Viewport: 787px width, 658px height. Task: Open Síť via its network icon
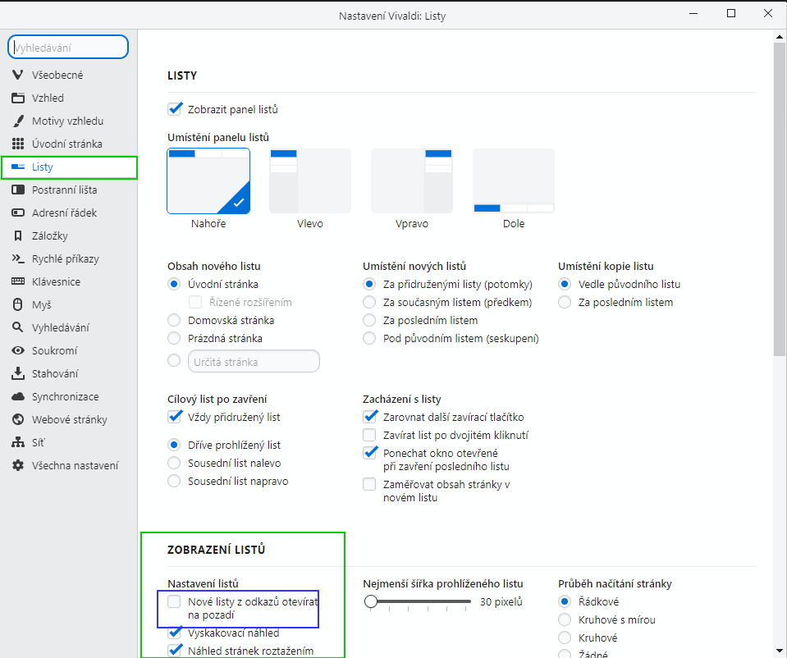click(x=17, y=443)
